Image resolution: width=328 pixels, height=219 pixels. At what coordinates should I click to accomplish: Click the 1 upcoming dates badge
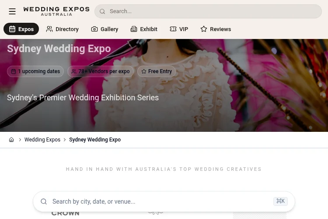35,71
